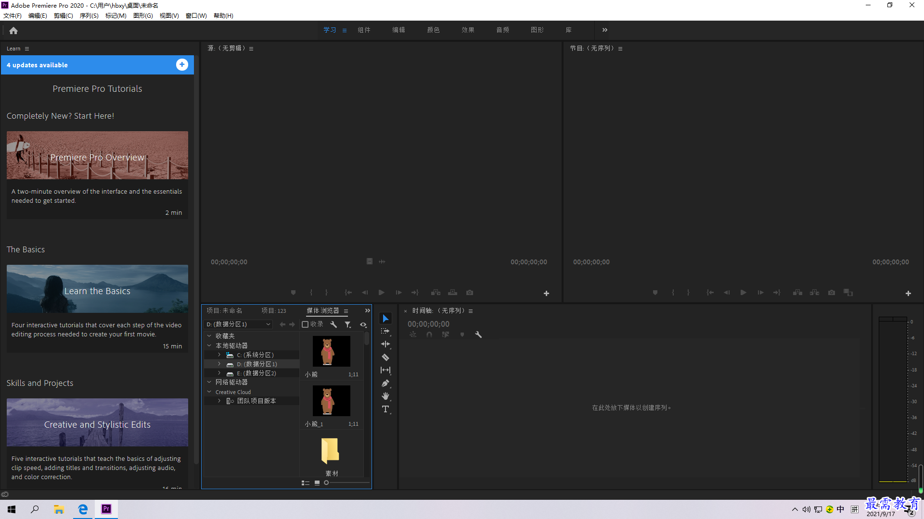Add marker in Source monitor
Viewport: 924px width, 519px height.
coord(293,292)
